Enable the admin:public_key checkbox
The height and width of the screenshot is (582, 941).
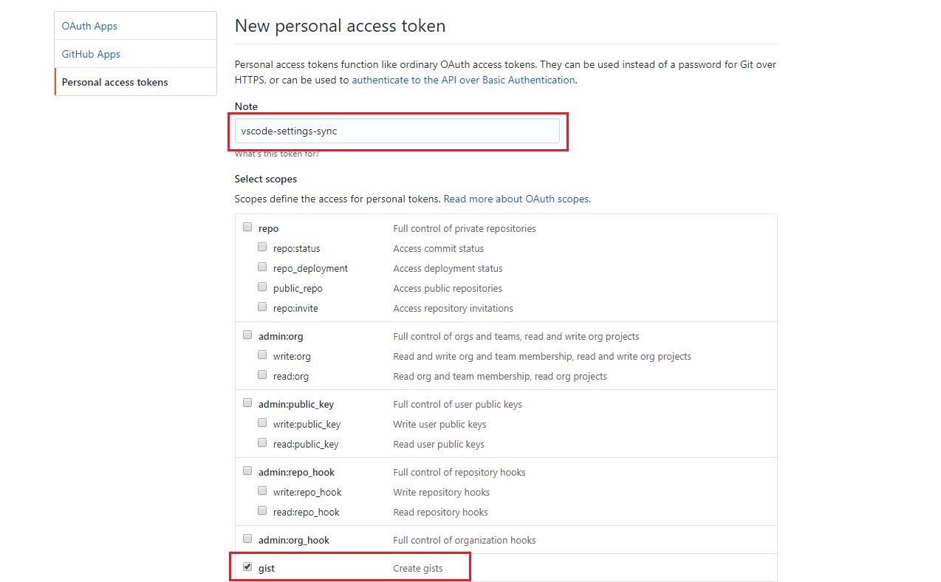pyautogui.click(x=247, y=403)
